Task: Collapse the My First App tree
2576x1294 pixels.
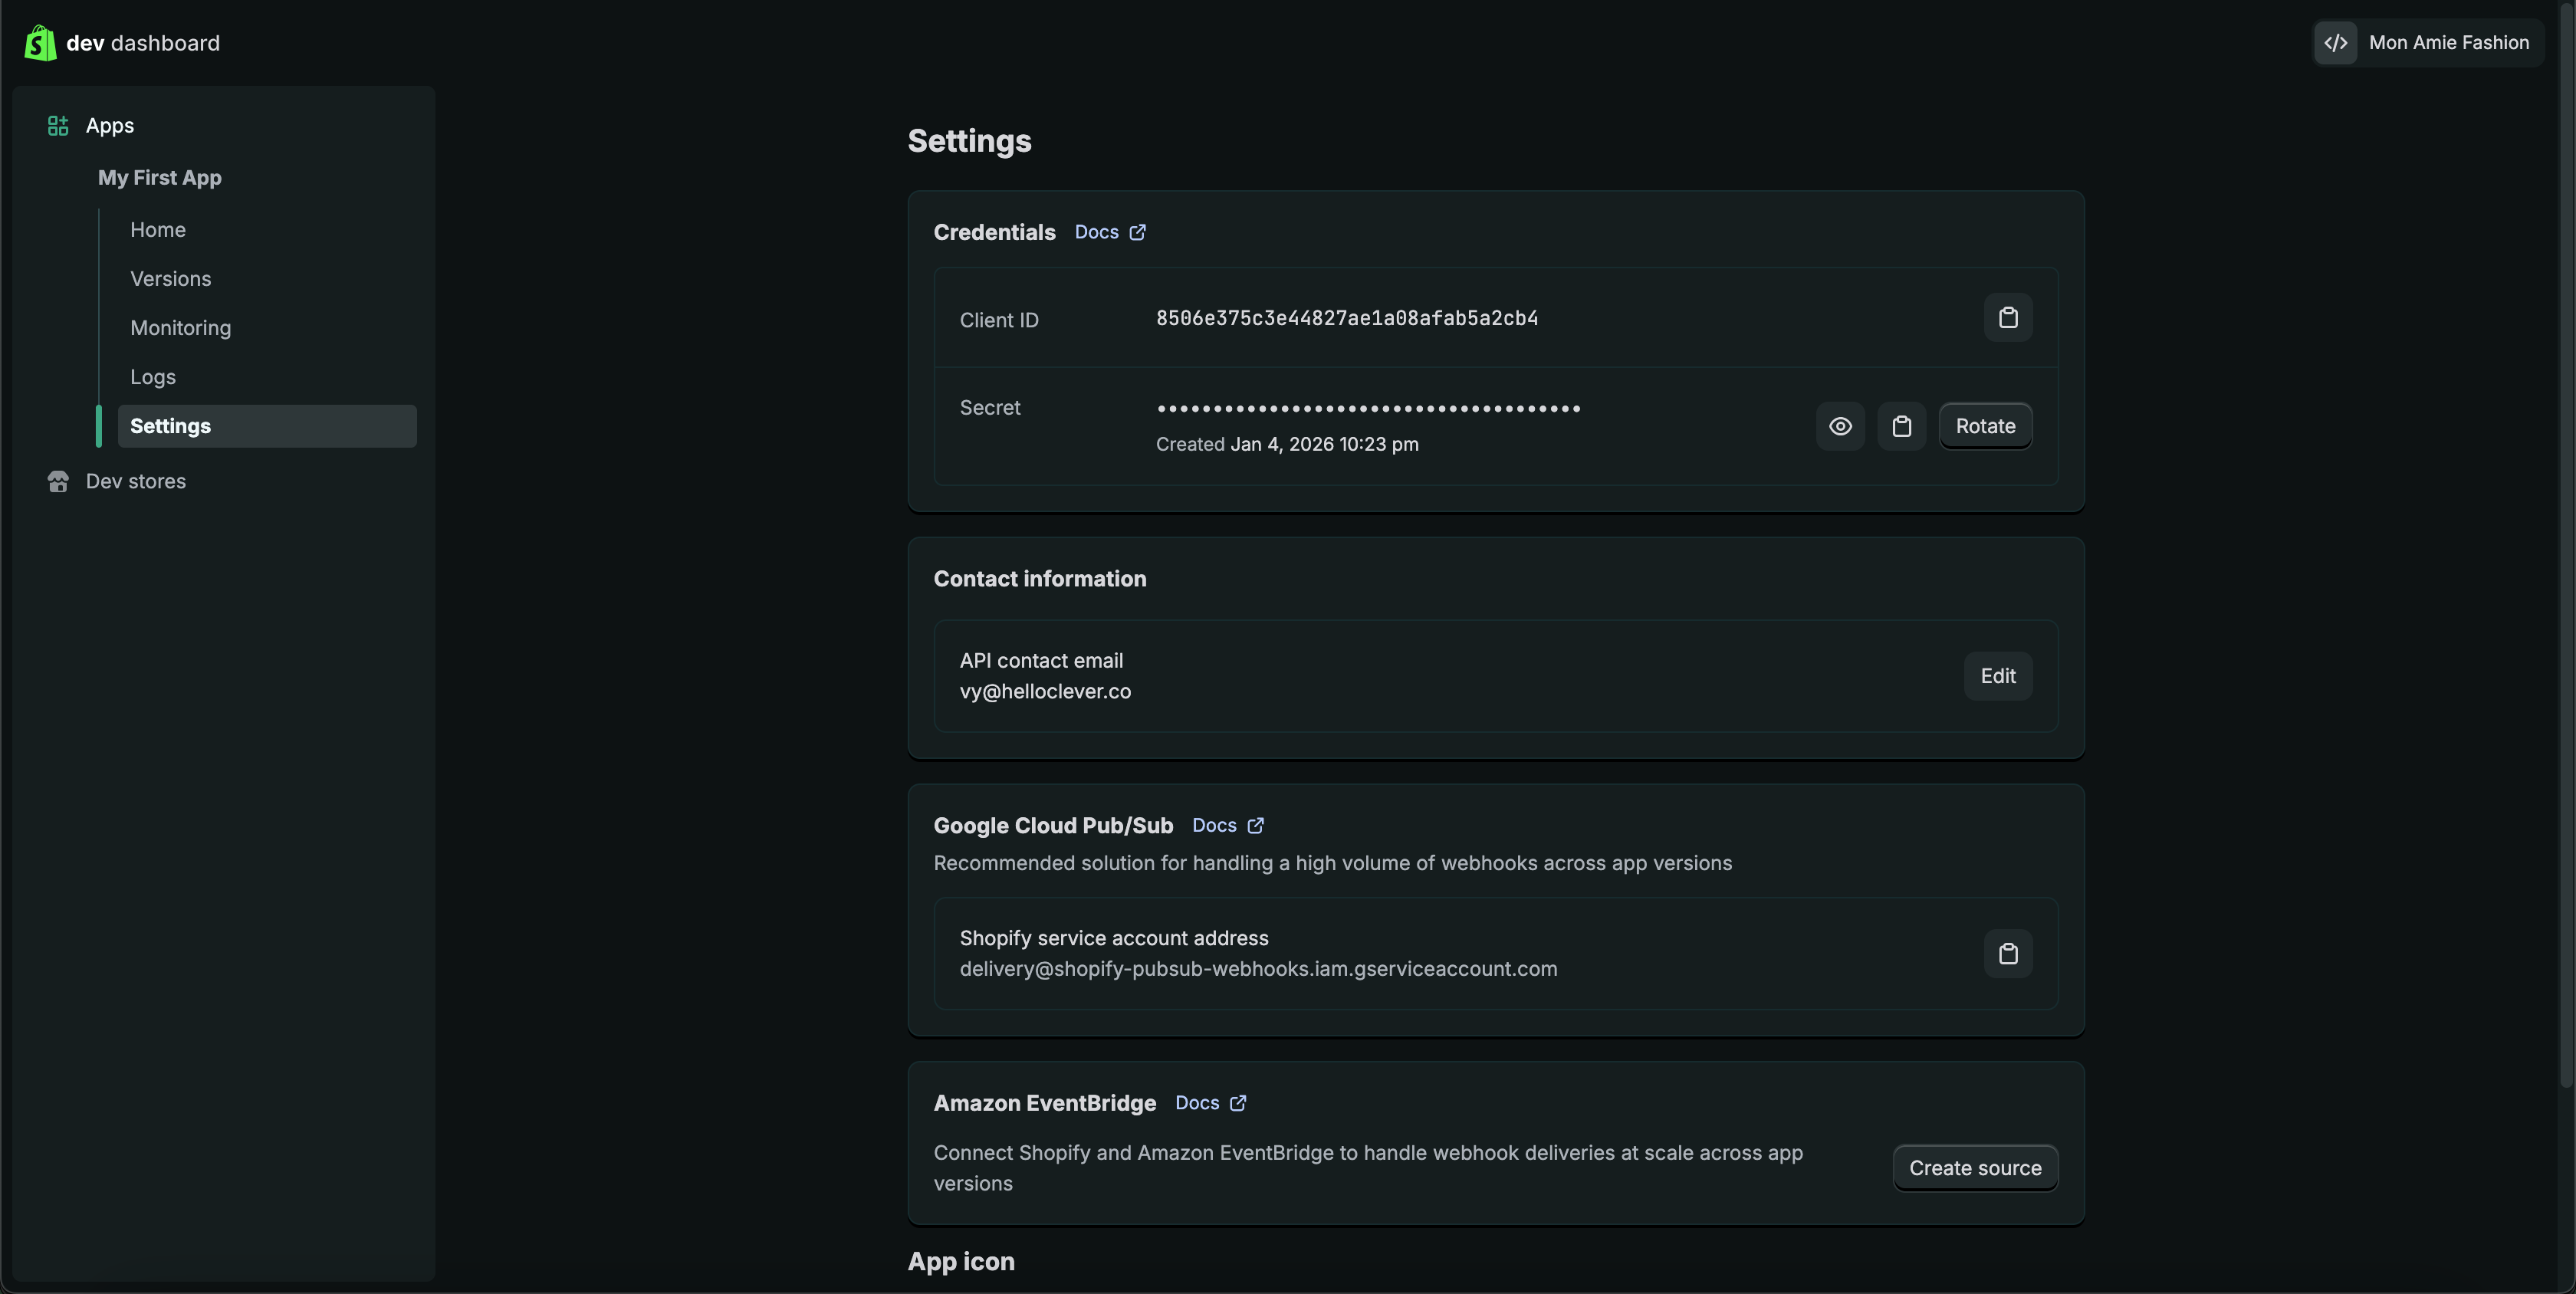Action: [x=160, y=178]
